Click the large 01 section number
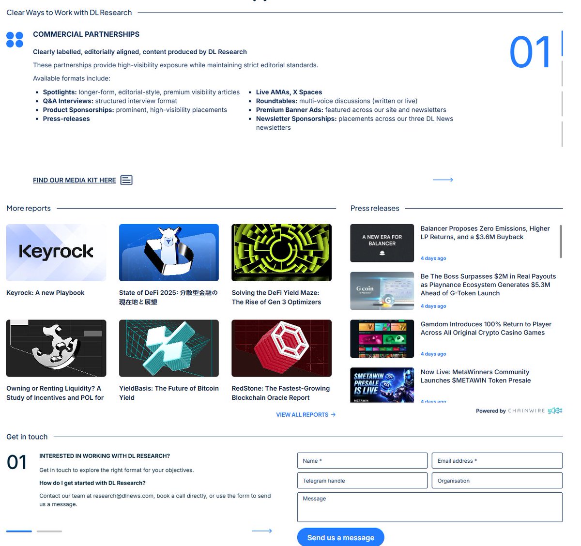 (x=530, y=52)
